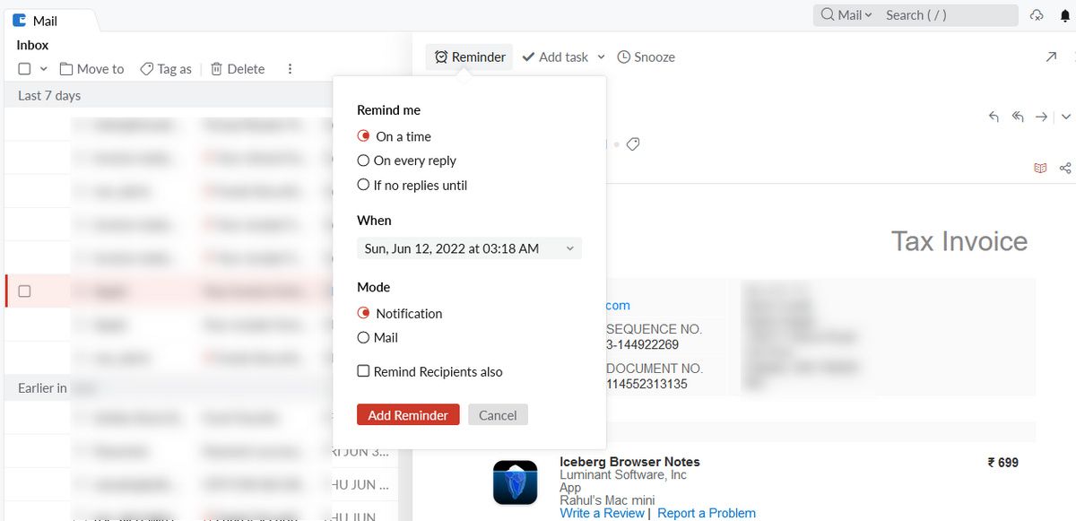Screen dimensions: 1076x521
Task: Enable "Remind Recipients also" checkbox
Action: pos(363,371)
